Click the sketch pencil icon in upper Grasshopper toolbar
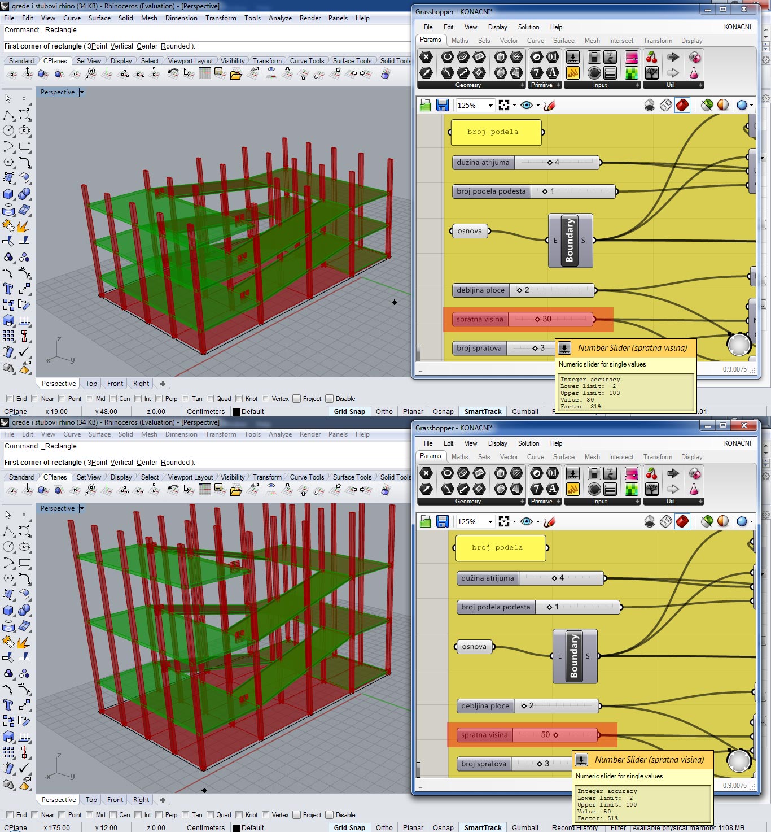 pyautogui.click(x=549, y=105)
